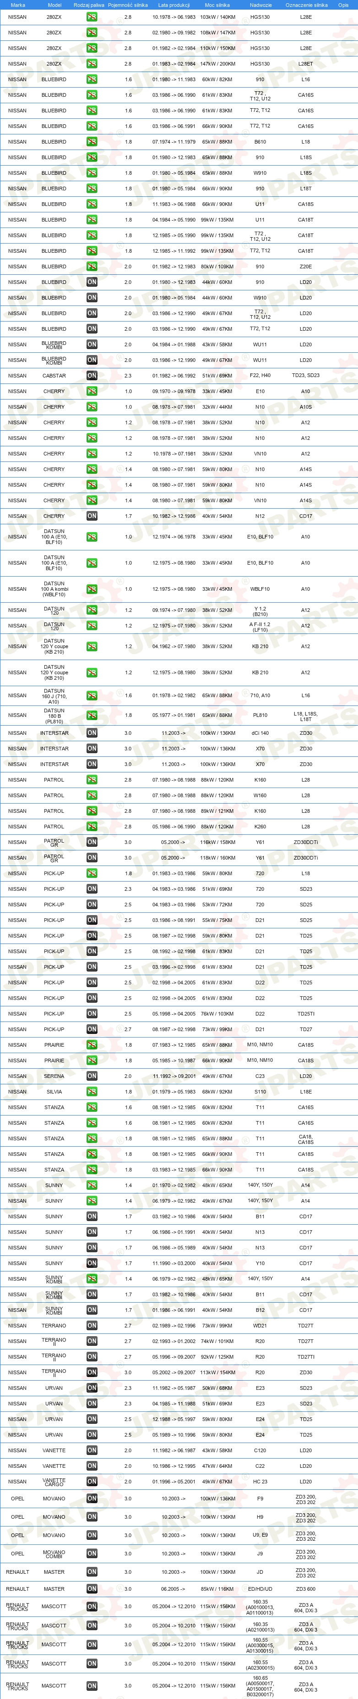Select the 'dCi 140' body cell
This screenshot has width=358, height=1699.
pos(260,733)
